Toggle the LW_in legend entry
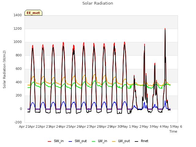This screenshot has width=196, height=147. [100, 141]
